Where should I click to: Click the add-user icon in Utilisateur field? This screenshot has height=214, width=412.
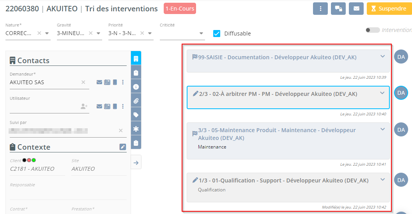84,106
